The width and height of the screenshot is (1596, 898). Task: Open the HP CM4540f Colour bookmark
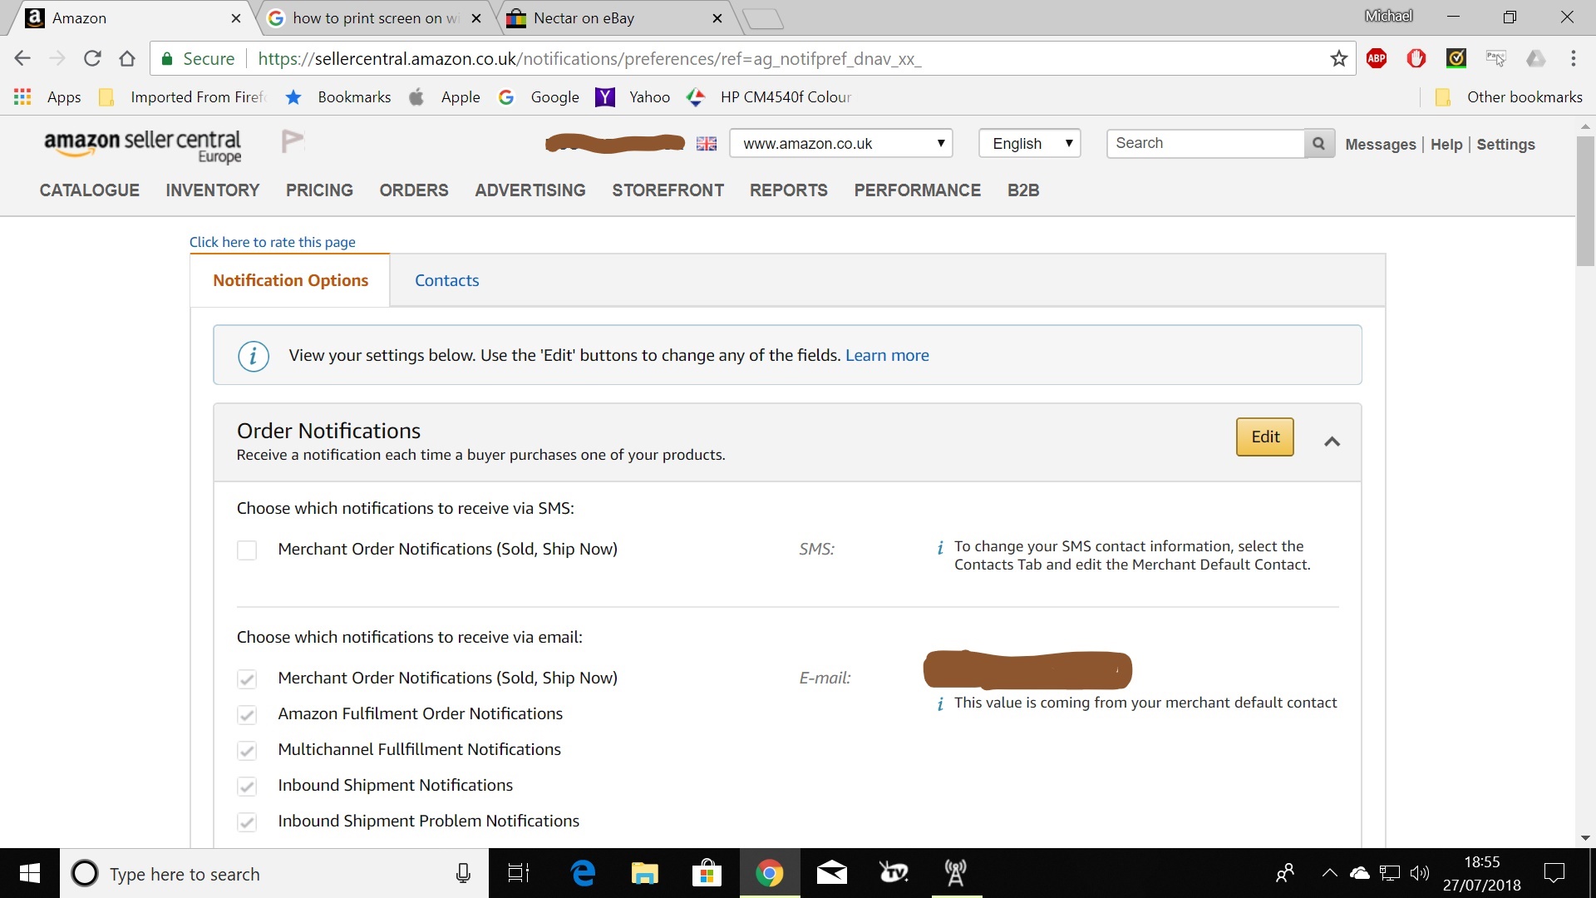769,97
